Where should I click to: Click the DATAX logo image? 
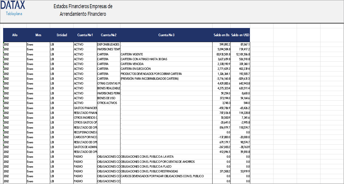pos(13,6)
